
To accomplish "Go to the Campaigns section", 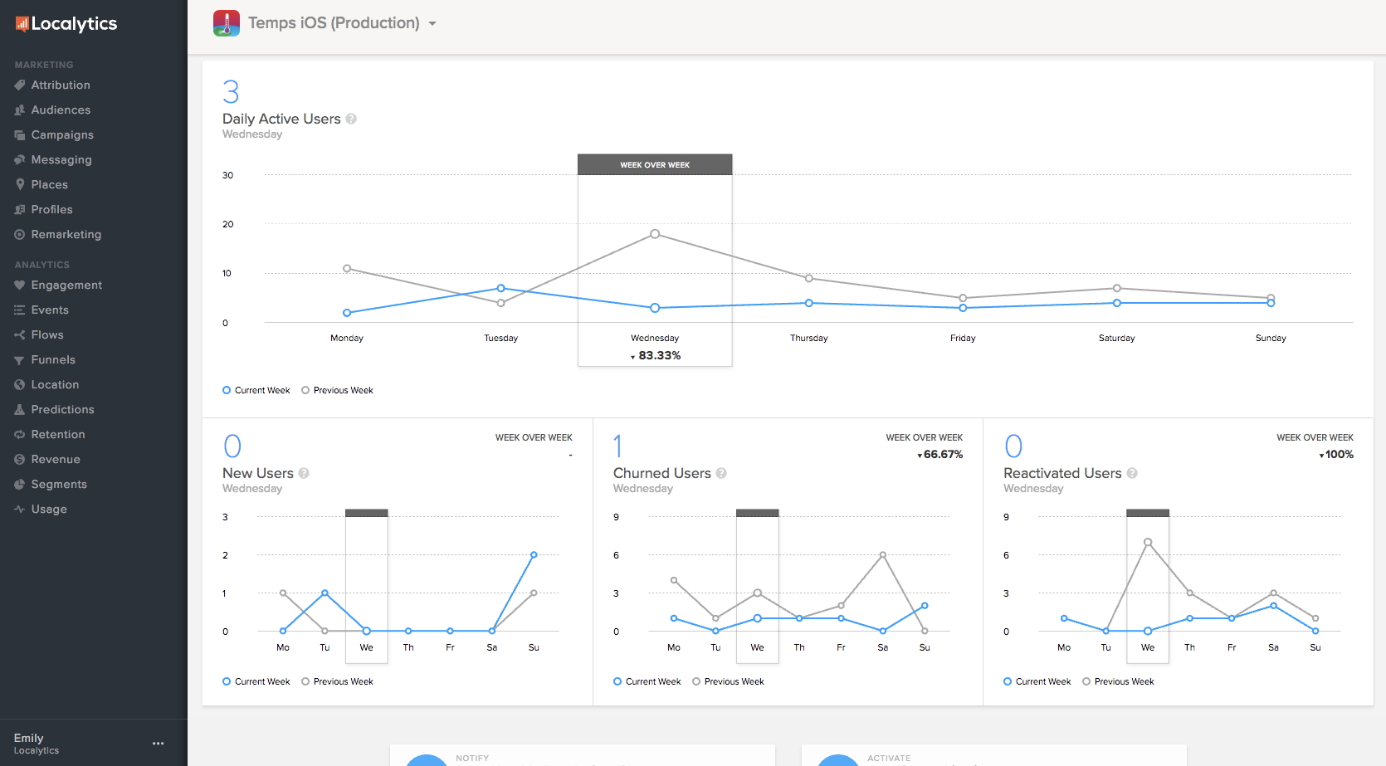I will coord(62,134).
